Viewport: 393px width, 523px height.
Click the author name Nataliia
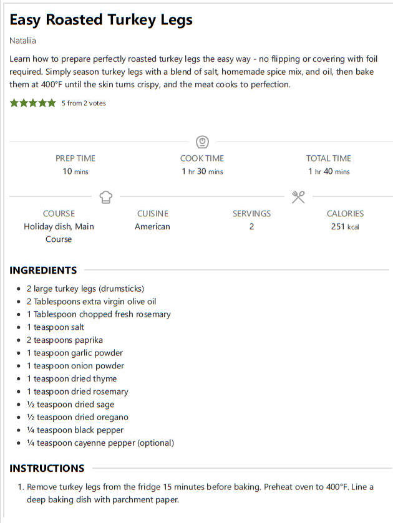[22, 41]
